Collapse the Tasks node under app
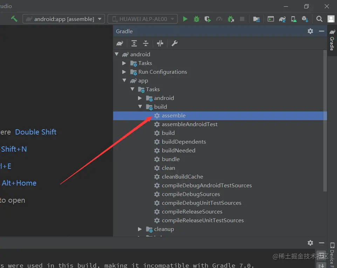Viewport: 337px width, 268px height. 132,89
